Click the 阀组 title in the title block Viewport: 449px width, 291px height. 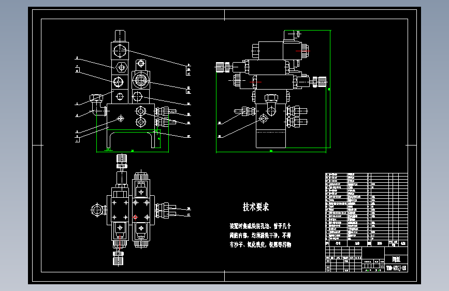[x=396, y=259]
